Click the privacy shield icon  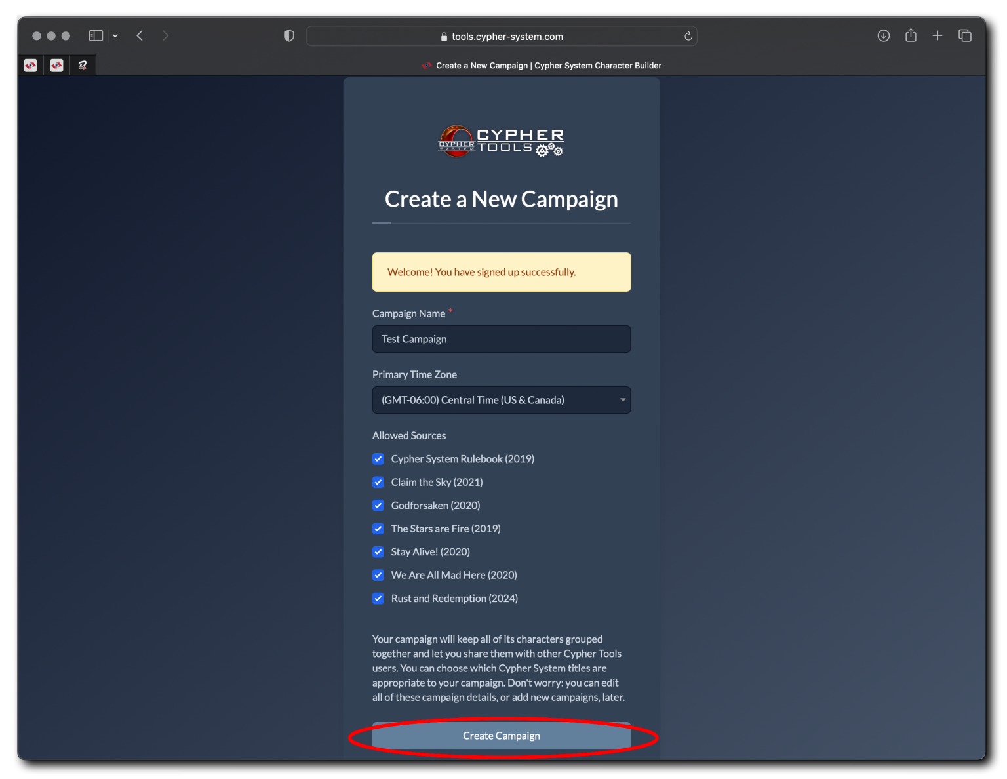tap(288, 36)
